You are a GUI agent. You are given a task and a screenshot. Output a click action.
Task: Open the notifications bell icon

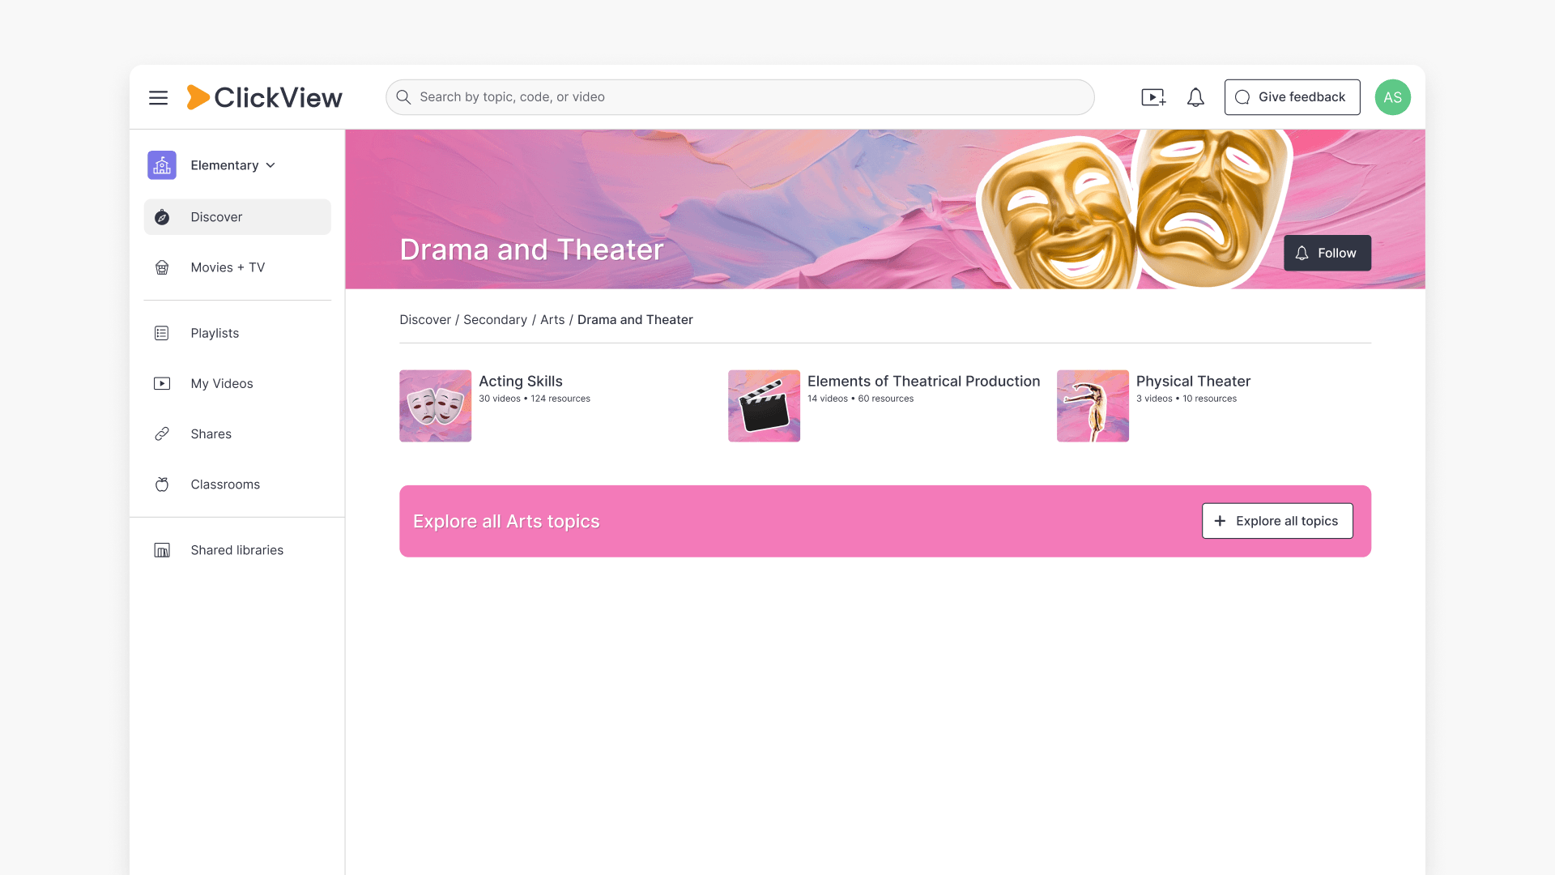1195,97
